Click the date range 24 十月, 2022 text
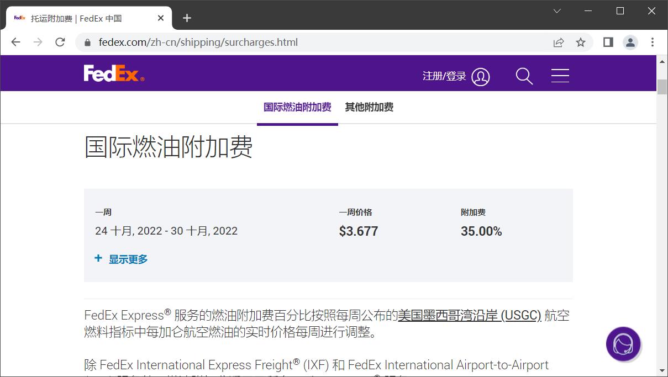The width and height of the screenshot is (668, 377). tap(166, 231)
